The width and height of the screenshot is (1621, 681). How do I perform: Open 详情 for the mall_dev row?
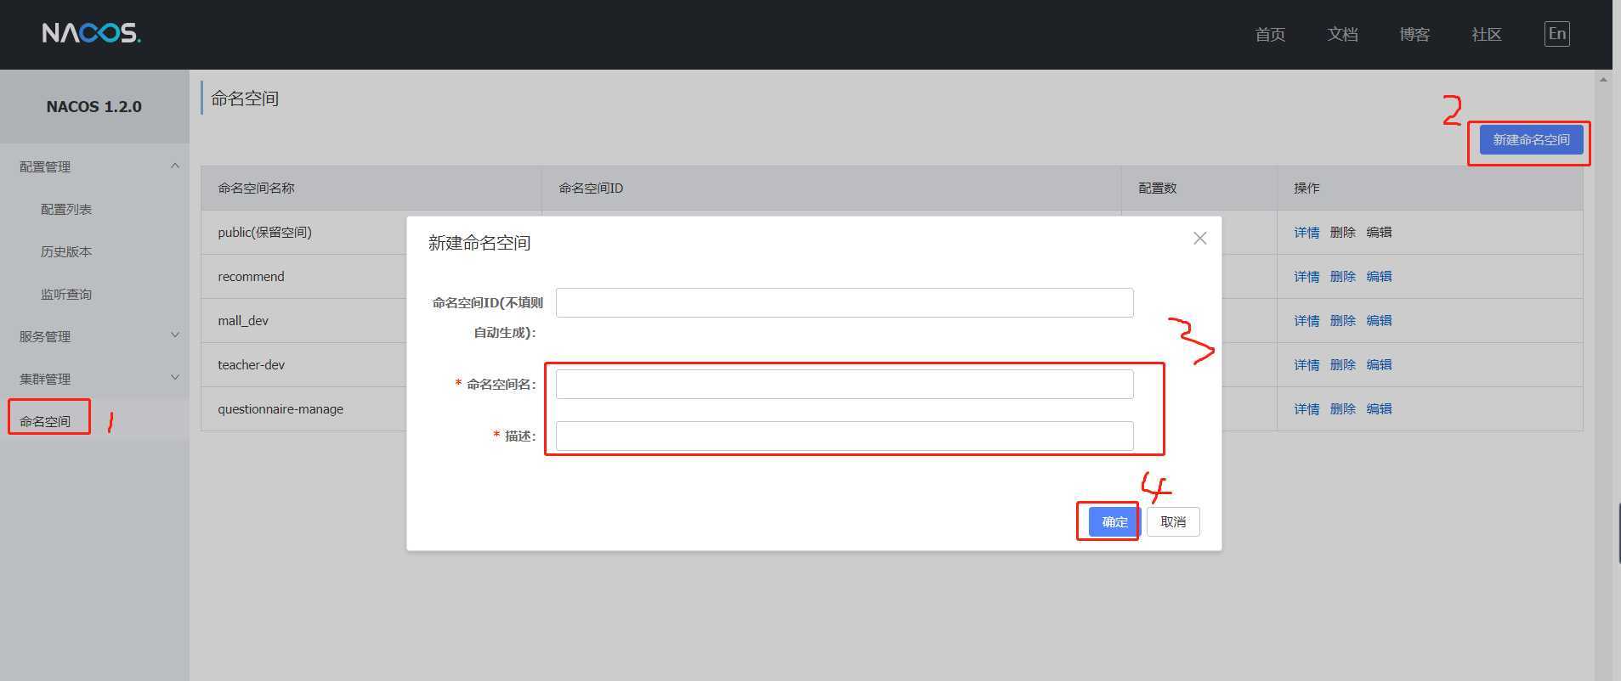click(x=1306, y=321)
